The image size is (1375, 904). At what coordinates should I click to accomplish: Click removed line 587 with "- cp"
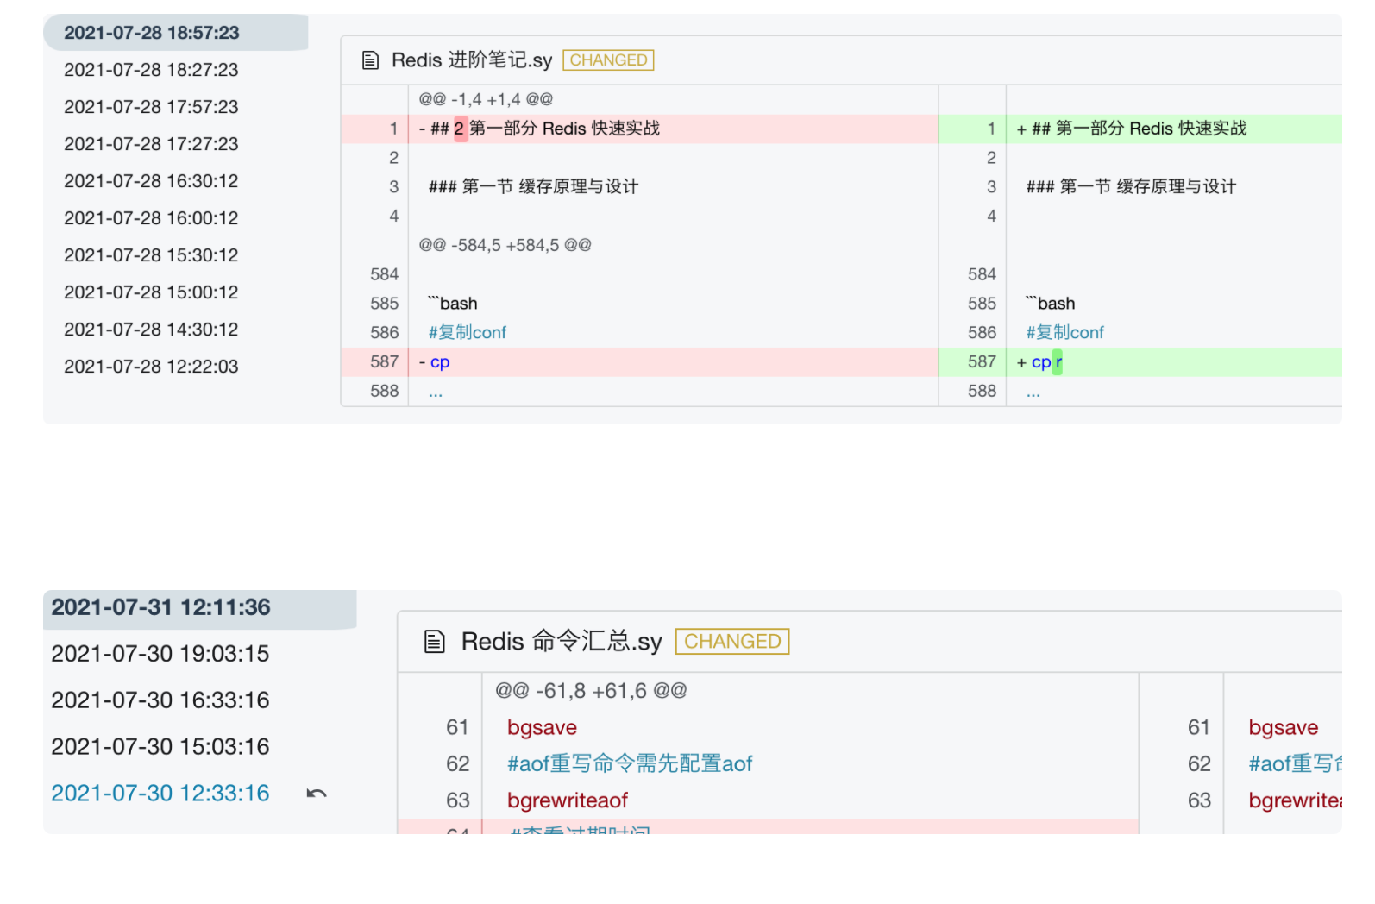point(638,362)
